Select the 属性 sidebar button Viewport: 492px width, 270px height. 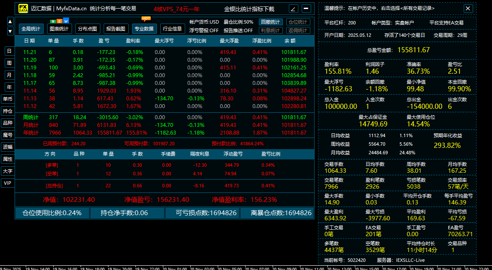[x=8, y=159]
